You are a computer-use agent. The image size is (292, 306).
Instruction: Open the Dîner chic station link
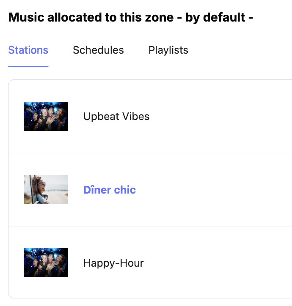click(110, 190)
